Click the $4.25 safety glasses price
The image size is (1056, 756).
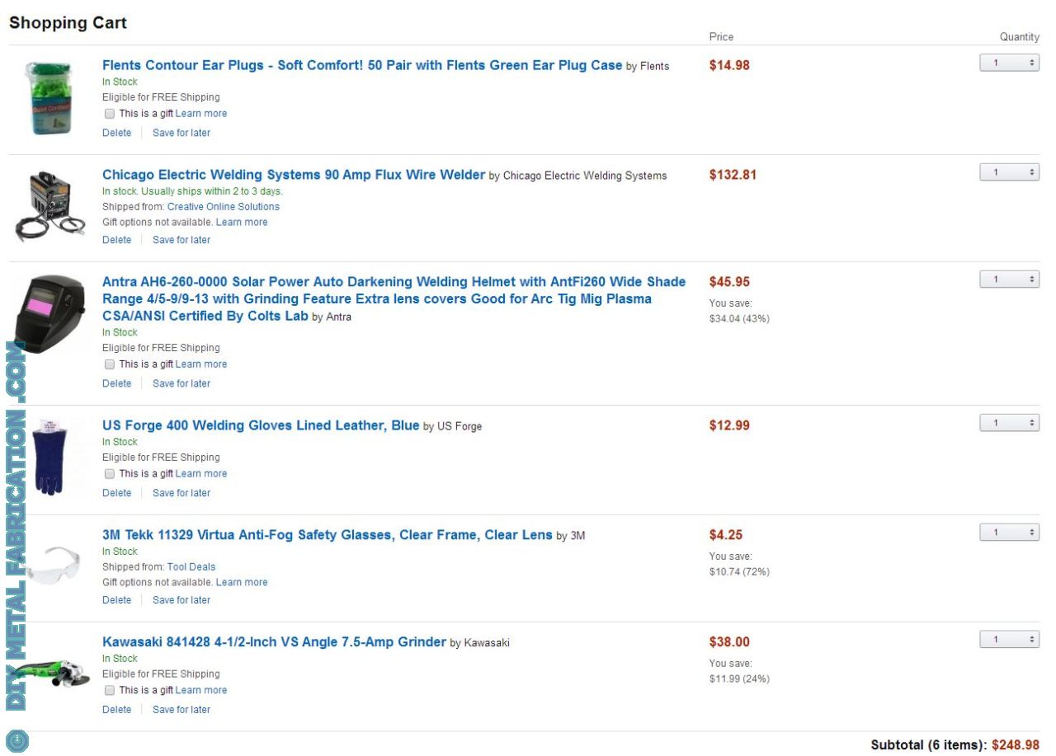point(726,535)
